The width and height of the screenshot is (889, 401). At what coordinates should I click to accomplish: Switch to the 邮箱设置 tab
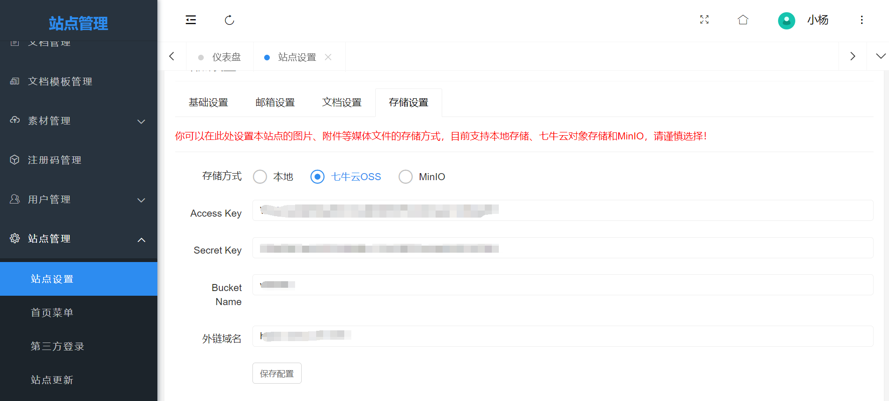(275, 102)
